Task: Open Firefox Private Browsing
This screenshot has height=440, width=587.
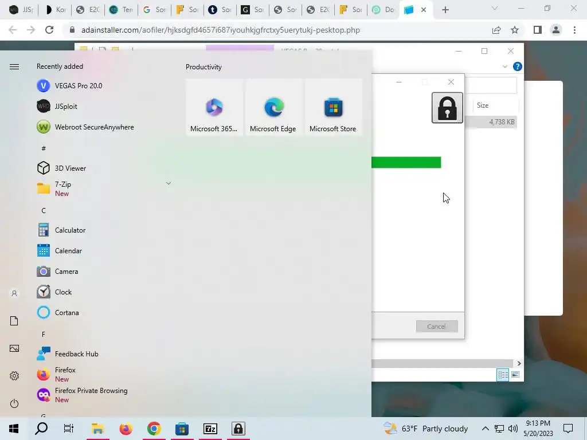Action: point(83,395)
